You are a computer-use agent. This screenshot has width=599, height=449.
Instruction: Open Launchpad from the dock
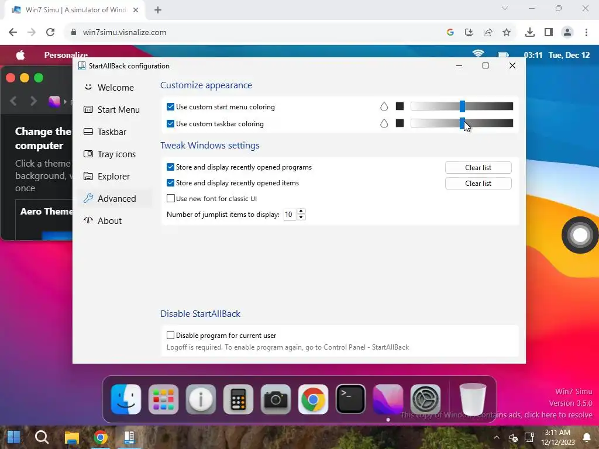tap(164, 399)
